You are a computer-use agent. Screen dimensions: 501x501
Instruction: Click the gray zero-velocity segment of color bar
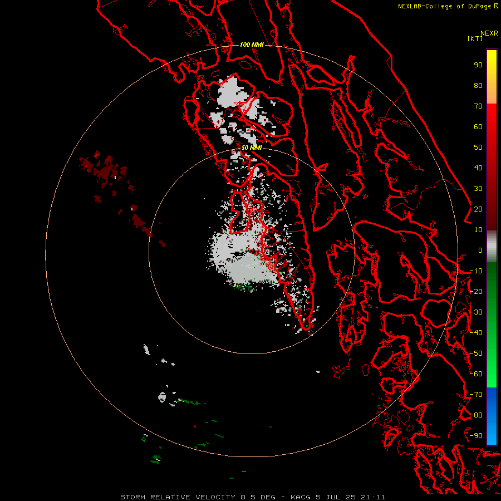coord(492,247)
